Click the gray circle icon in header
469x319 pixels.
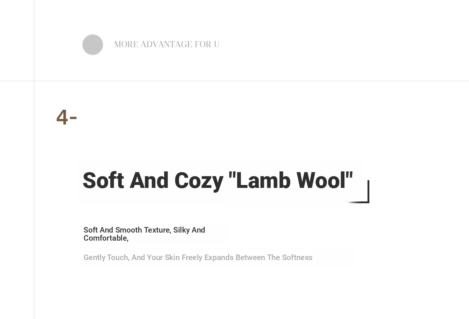(93, 45)
